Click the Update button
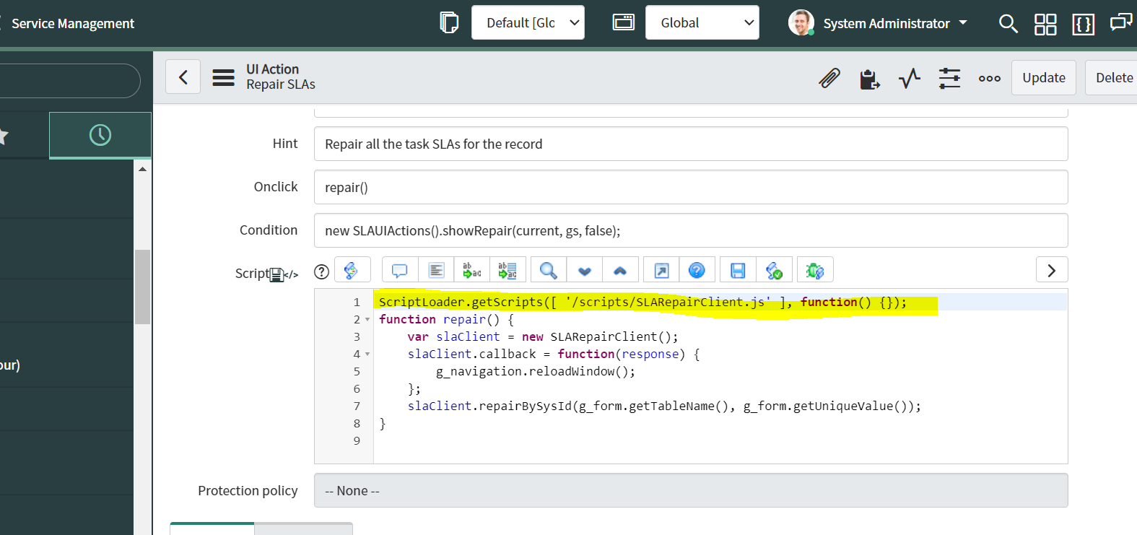The width and height of the screenshot is (1137, 535). tap(1043, 78)
